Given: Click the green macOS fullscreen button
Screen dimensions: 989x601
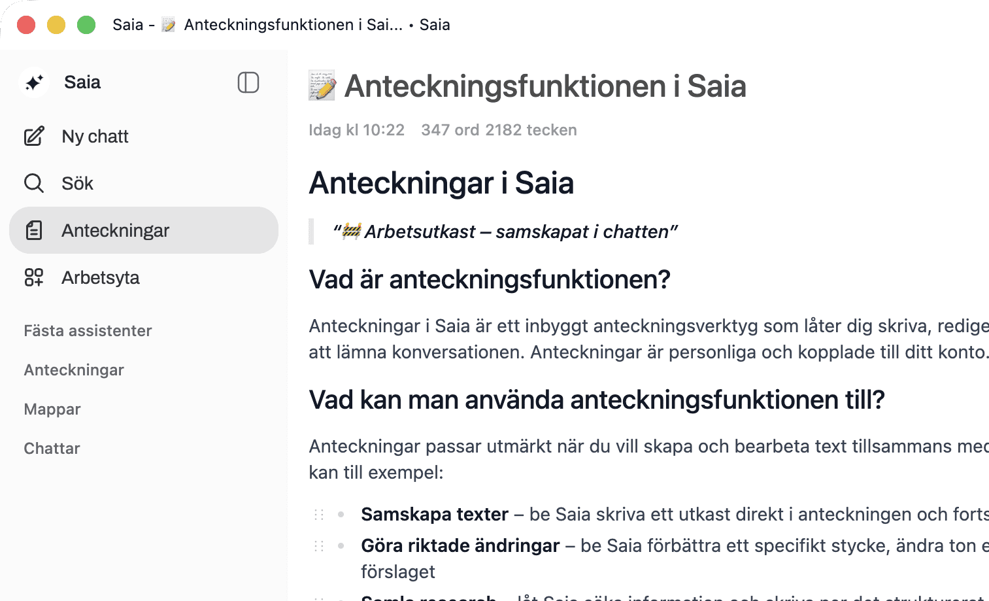Looking at the screenshot, I should tap(86, 25).
